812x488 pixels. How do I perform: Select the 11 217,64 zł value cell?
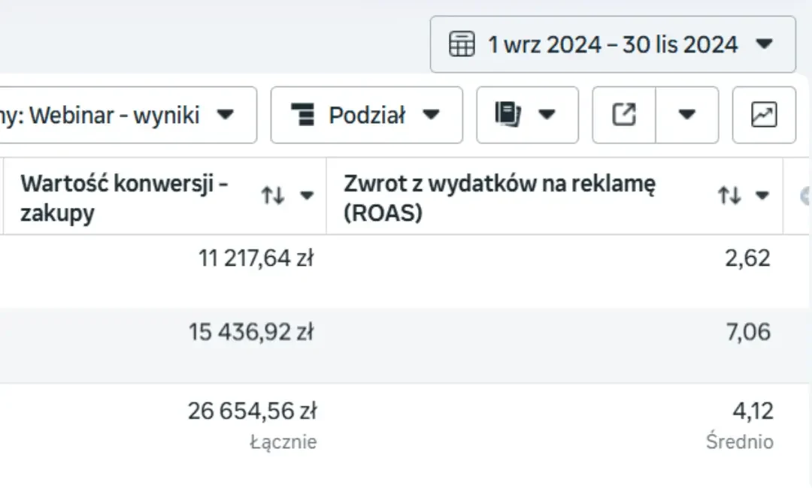256,258
